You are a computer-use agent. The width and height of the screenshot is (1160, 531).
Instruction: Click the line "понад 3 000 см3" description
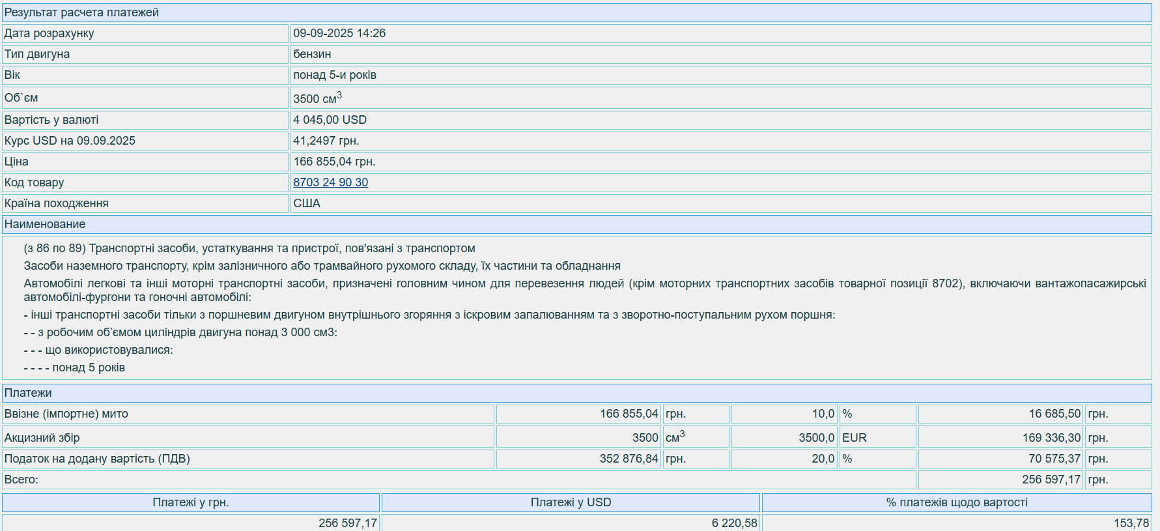[x=180, y=332]
